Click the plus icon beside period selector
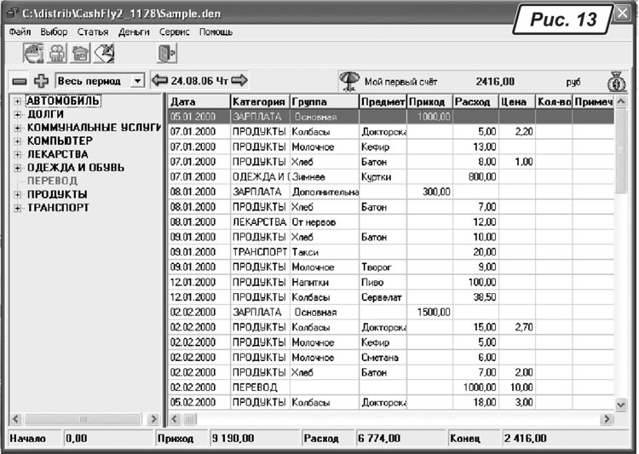The width and height of the screenshot is (639, 454). tap(39, 82)
